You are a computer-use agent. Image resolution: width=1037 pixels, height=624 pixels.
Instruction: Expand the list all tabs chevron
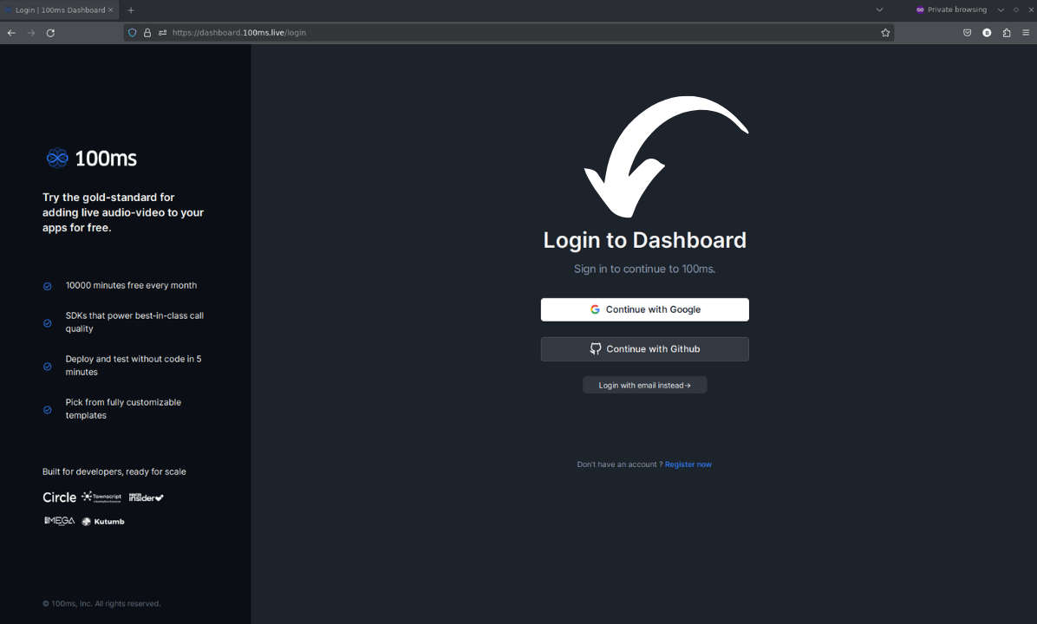[x=879, y=10]
